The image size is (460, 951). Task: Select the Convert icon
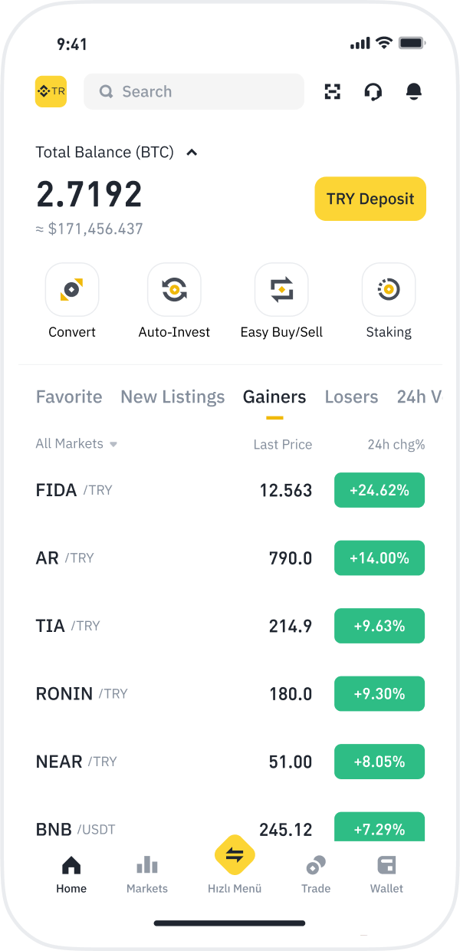(71, 289)
